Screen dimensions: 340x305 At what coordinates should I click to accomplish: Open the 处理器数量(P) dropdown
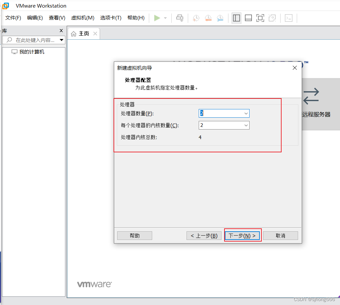(246, 113)
